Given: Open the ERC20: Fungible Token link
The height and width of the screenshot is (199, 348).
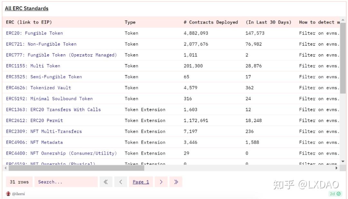Looking at the screenshot, I should click(34, 33).
